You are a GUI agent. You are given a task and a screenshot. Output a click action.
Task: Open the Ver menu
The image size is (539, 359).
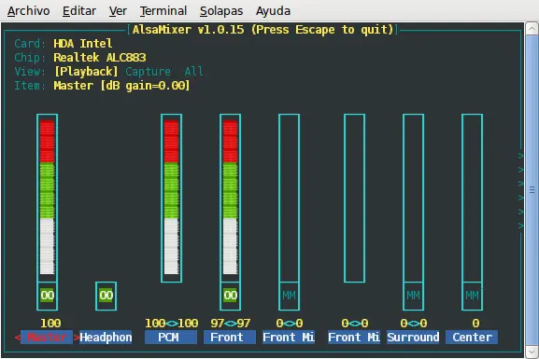click(x=118, y=11)
